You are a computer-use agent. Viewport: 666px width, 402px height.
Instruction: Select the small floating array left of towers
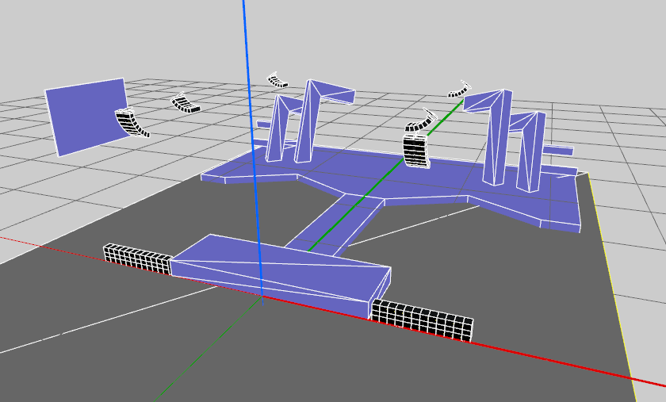186,104
